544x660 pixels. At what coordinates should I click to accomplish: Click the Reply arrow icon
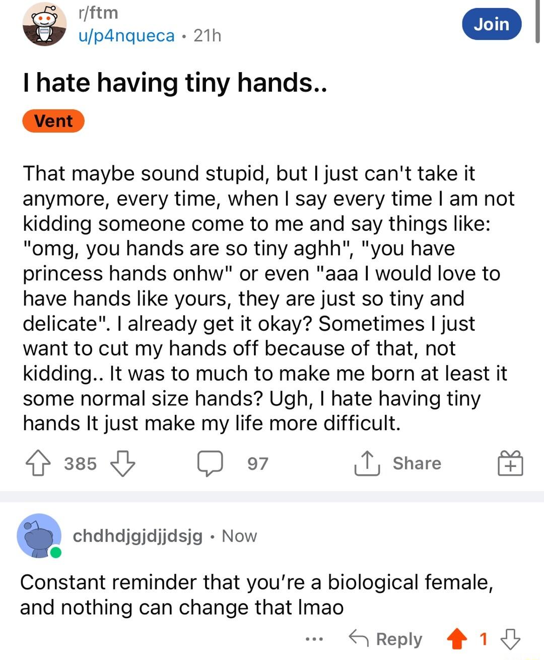pyautogui.click(x=358, y=639)
